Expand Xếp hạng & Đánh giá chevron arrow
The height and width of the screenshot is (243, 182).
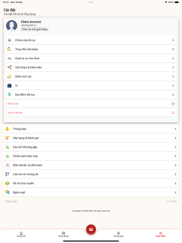tap(175, 138)
